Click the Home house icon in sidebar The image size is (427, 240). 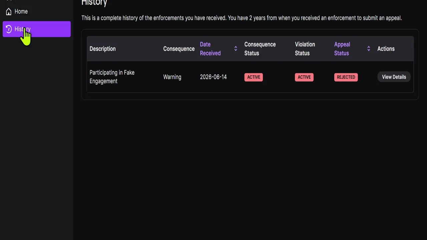tap(9, 12)
